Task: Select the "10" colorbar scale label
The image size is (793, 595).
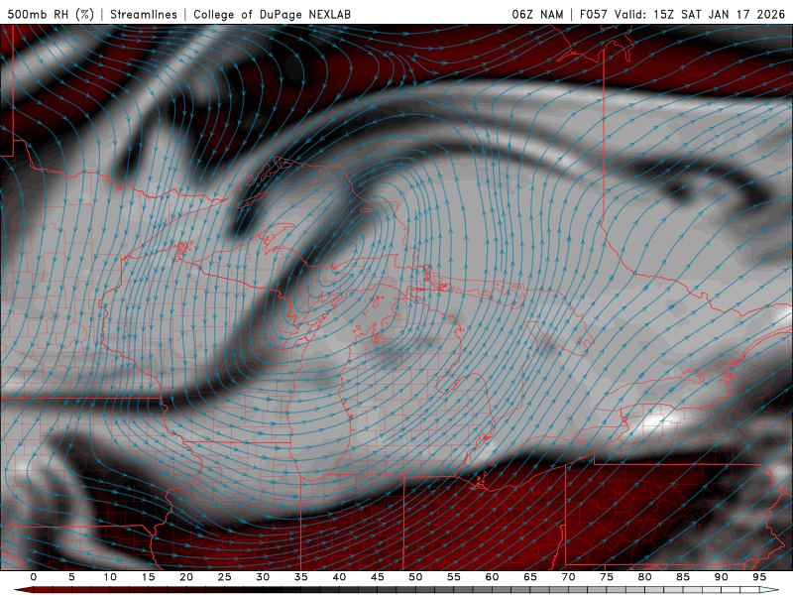Action: tap(110, 577)
